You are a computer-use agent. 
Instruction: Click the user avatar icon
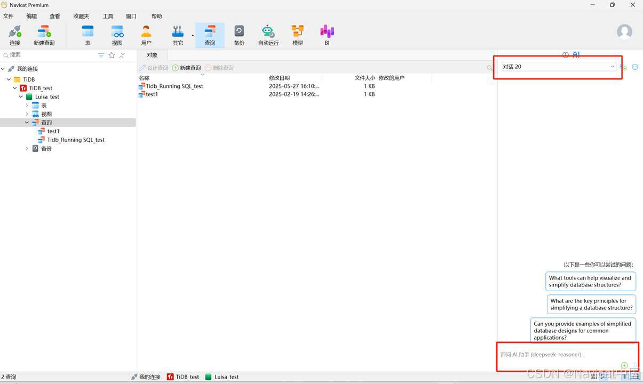click(x=624, y=31)
